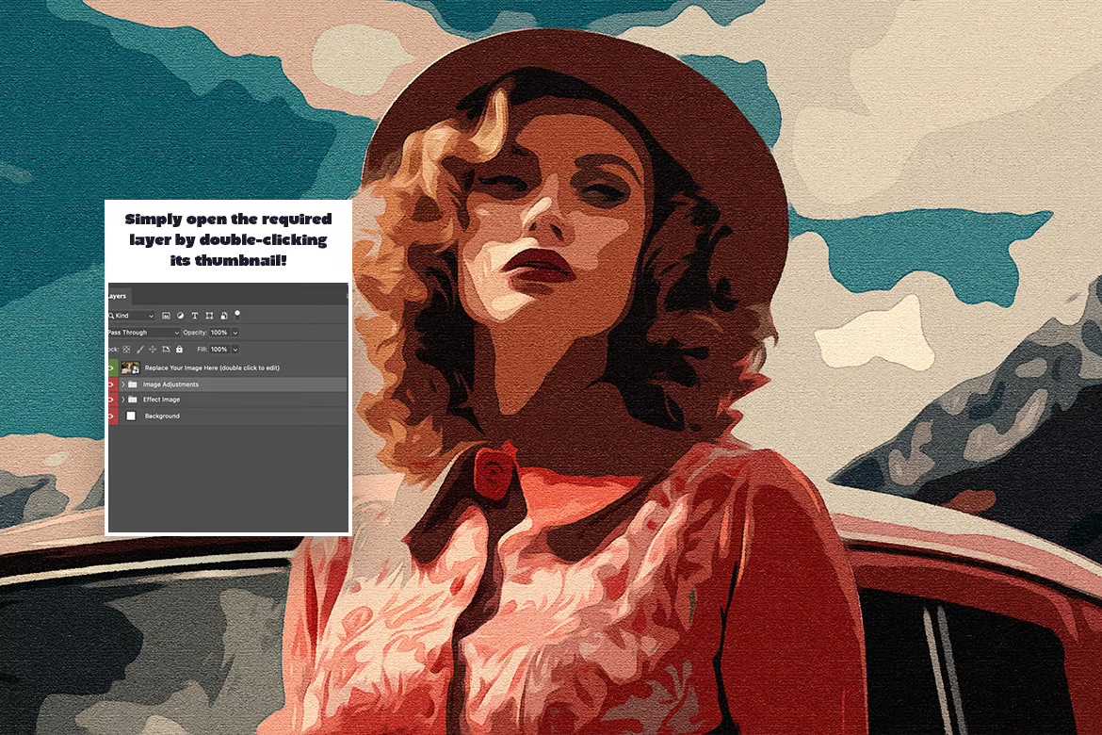
Task: Enable the brush lock for image pixels
Action: (138, 349)
